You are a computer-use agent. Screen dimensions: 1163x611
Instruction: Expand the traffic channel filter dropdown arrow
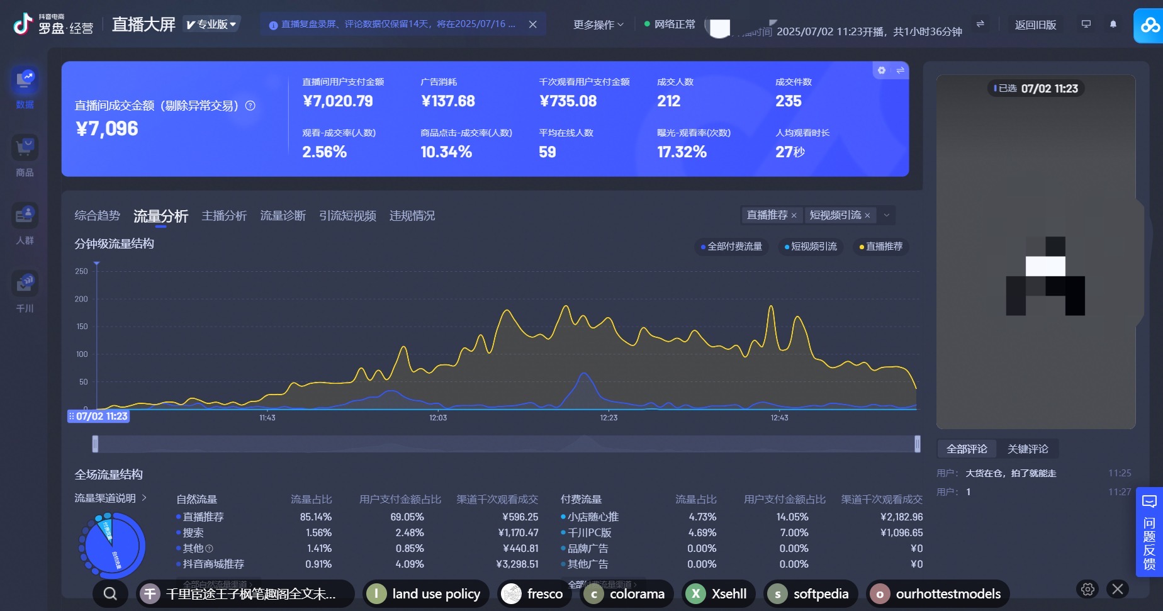point(887,215)
